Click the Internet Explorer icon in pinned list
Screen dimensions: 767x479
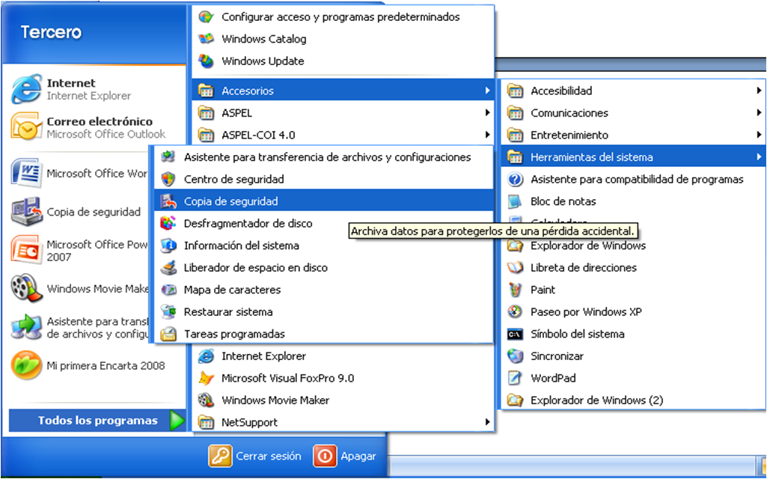click(26, 89)
